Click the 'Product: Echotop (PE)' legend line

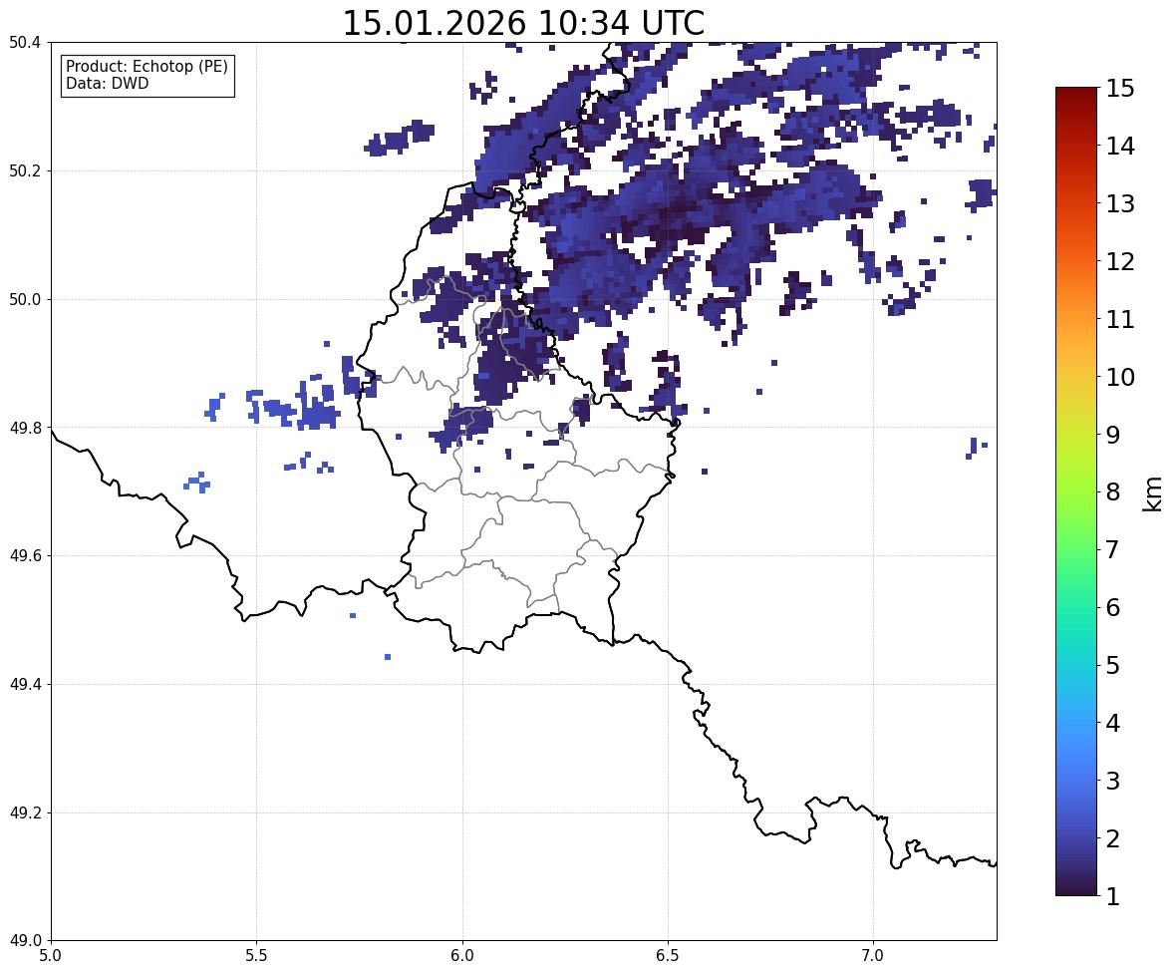click(147, 66)
